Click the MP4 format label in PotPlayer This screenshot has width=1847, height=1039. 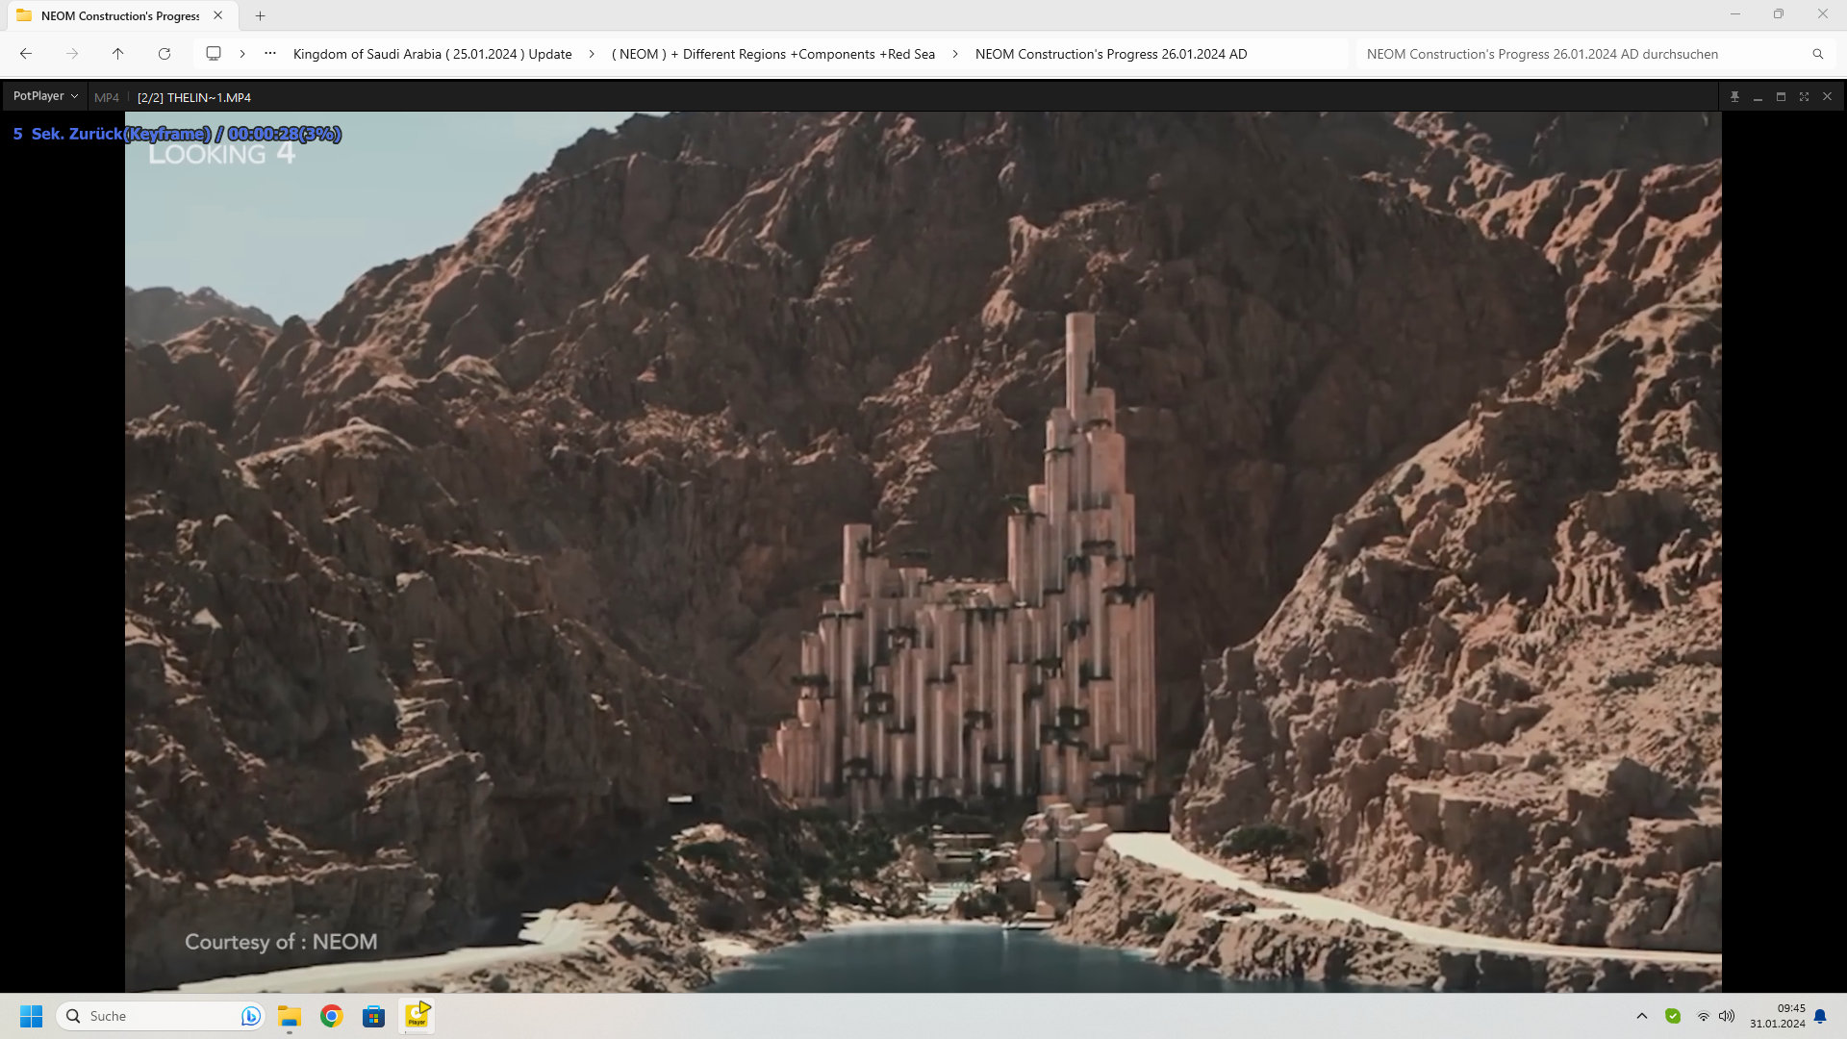click(107, 97)
